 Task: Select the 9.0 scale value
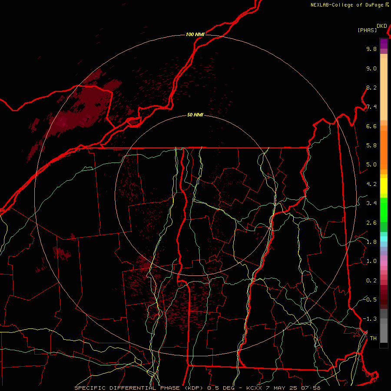pyautogui.click(x=371, y=68)
